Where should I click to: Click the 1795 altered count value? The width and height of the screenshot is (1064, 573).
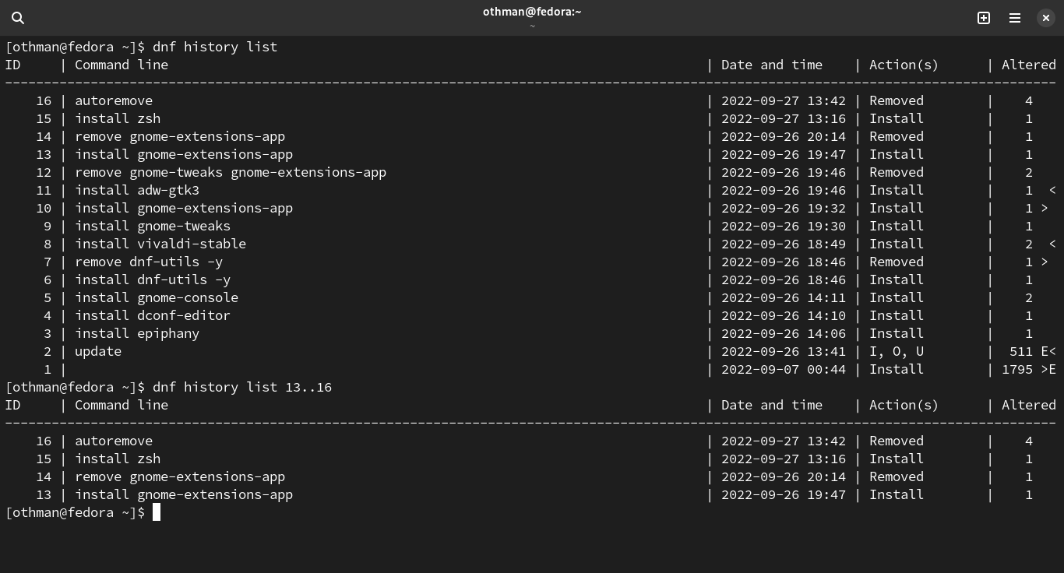(1016, 369)
